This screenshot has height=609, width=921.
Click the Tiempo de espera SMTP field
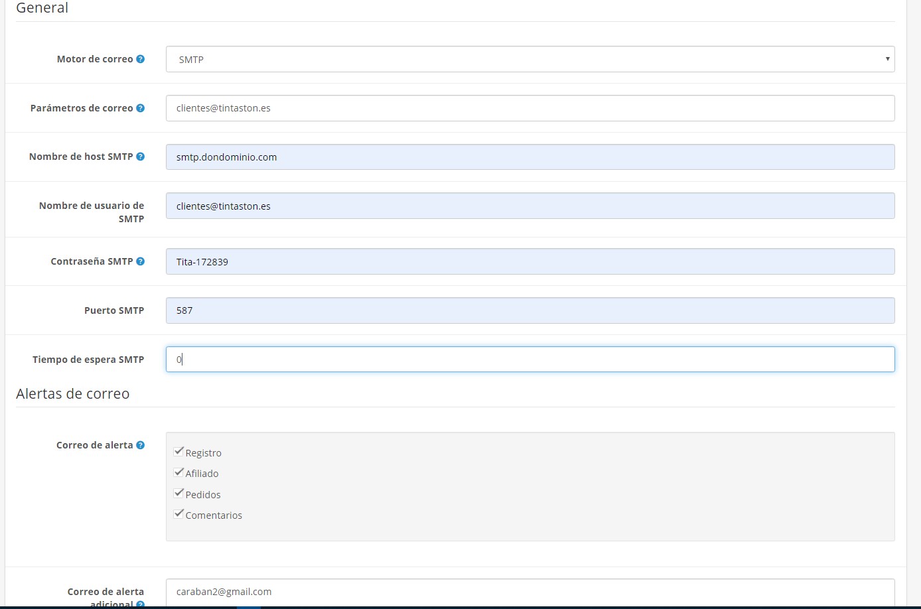530,360
